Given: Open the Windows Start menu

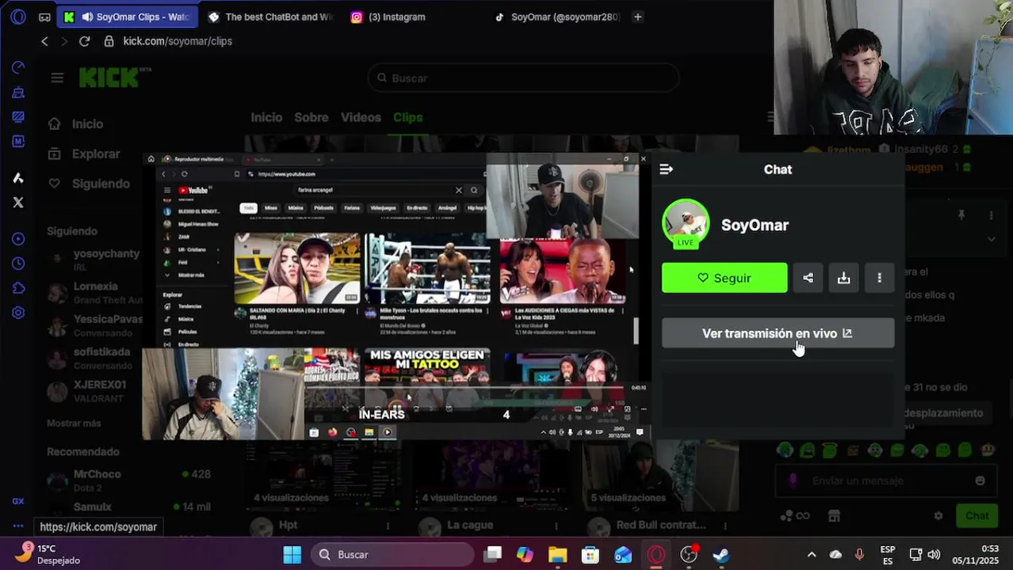Looking at the screenshot, I should (292, 554).
